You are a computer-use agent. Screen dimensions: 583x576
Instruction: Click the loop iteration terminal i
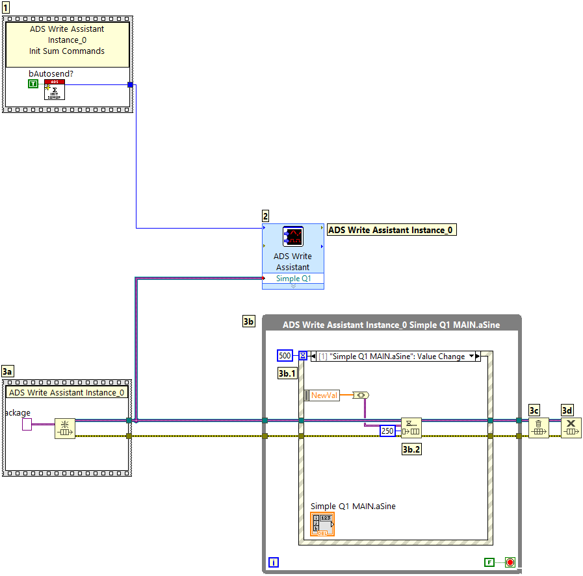pos(274,562)
